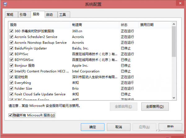Click the 禁用日期 column header

click(155, 25)
